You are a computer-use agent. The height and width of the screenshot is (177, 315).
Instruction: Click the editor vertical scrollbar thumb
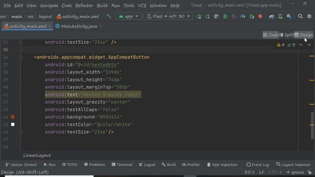click(x=312, y=126)
